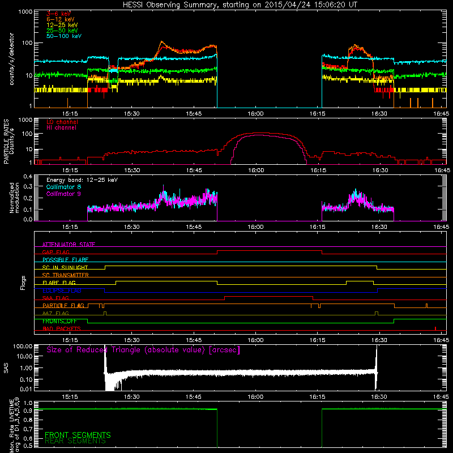Select the Collimator 8 legend entry
Viewport: 453px width, 453px height.
(63, 187)
